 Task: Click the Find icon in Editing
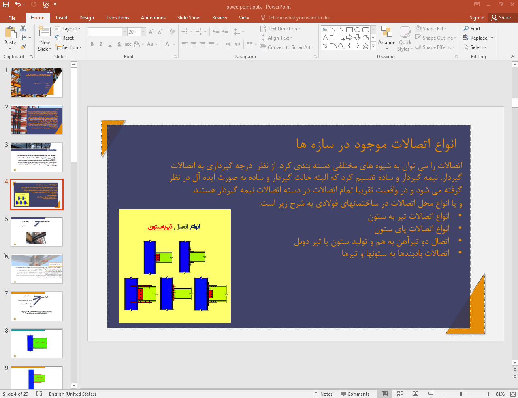click(x=472, y=29)
